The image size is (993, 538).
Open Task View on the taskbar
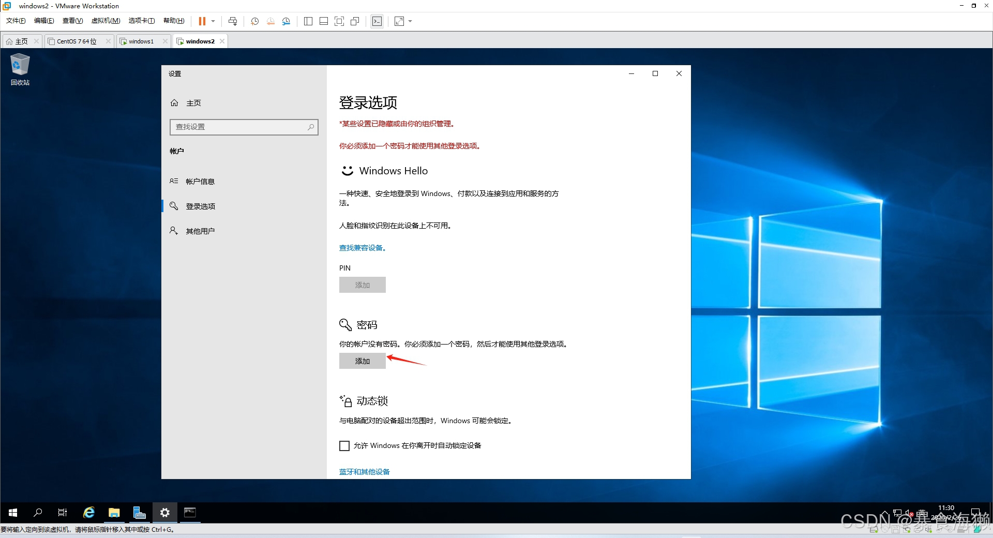pos(63,513)
